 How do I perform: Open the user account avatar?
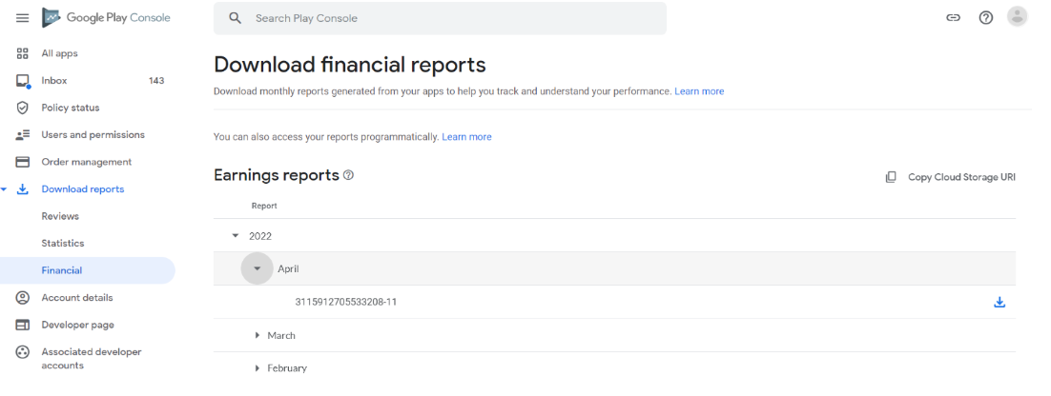point(1017,17)
